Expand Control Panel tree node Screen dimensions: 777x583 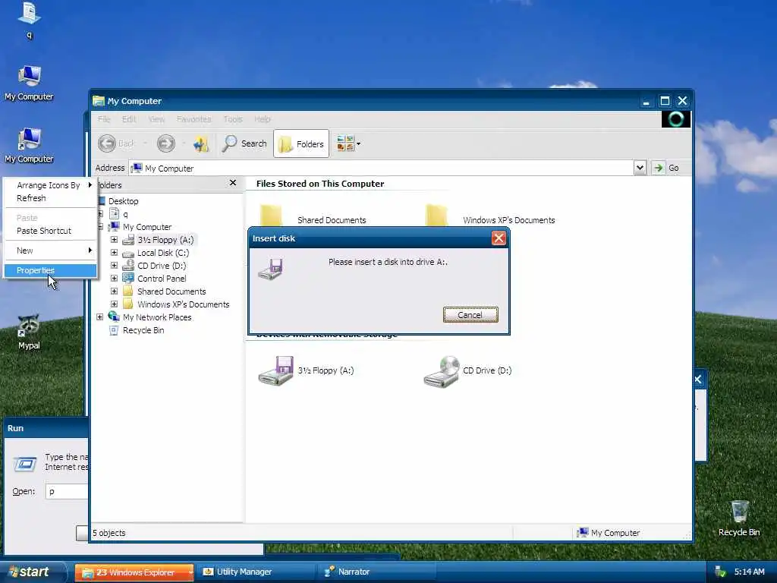114,278
